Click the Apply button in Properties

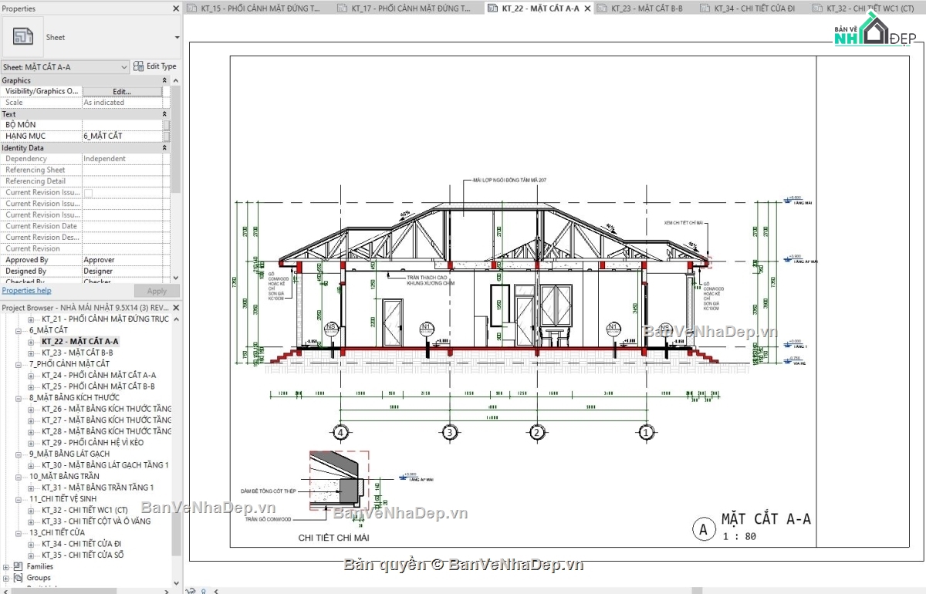(x=156, y=290)
